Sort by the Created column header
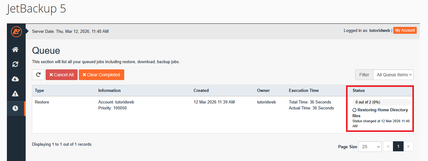 pos(201,90)
